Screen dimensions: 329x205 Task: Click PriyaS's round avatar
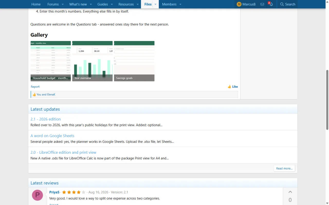(x=37, y=195)
